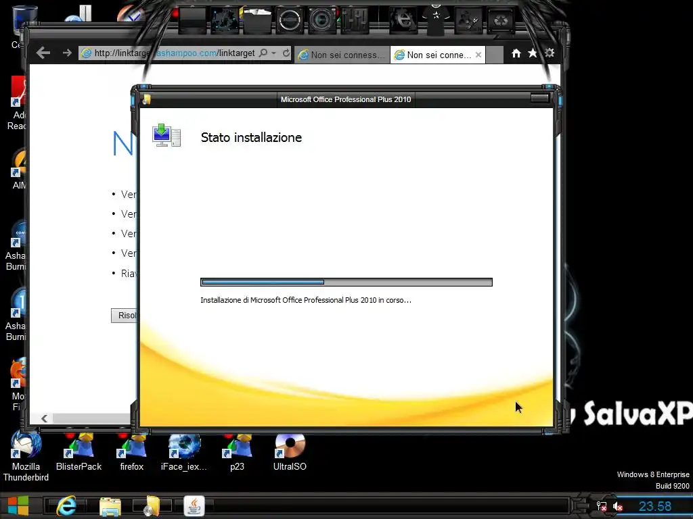This screenshot has width=693, height=519.
Task: Open the network constellation dock icon
Action: point(225,20)
